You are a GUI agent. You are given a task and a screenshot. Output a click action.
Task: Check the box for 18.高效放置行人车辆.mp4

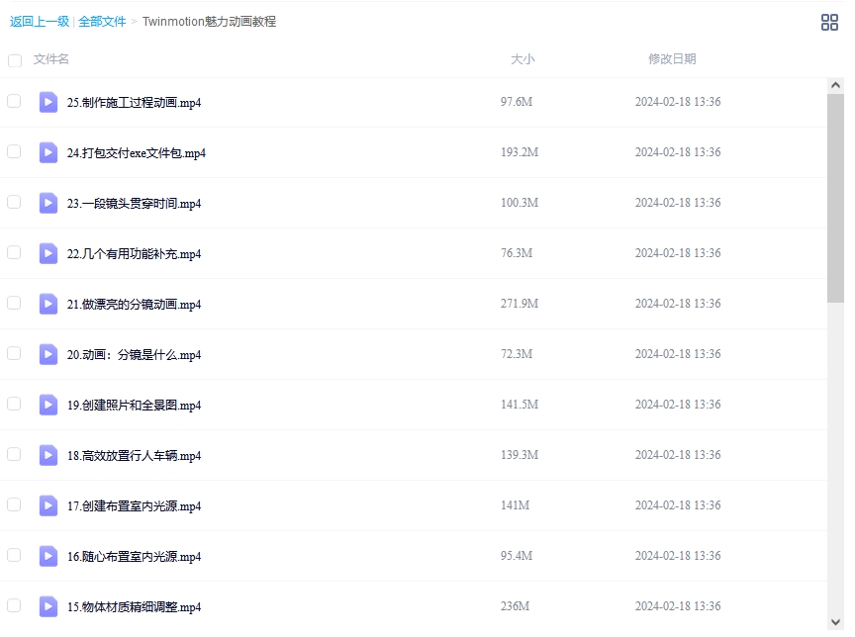(x=14, y=454)
